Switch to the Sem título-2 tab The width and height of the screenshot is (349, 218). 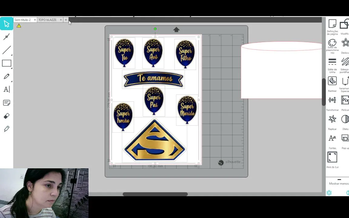[23, 20]
